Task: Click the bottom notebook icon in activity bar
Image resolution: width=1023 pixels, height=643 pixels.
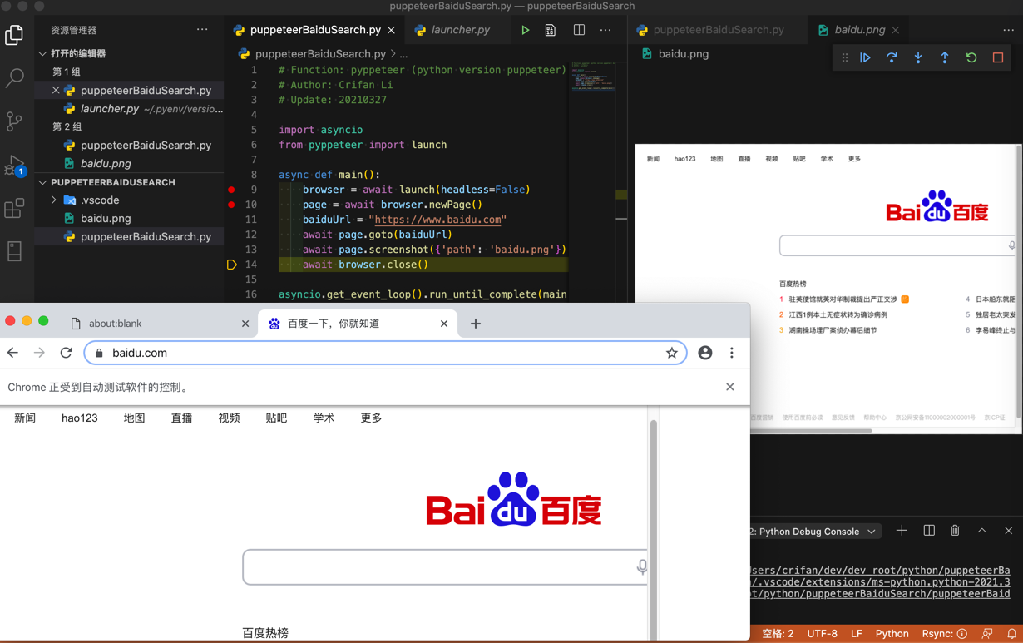Action: coord(14,251)
